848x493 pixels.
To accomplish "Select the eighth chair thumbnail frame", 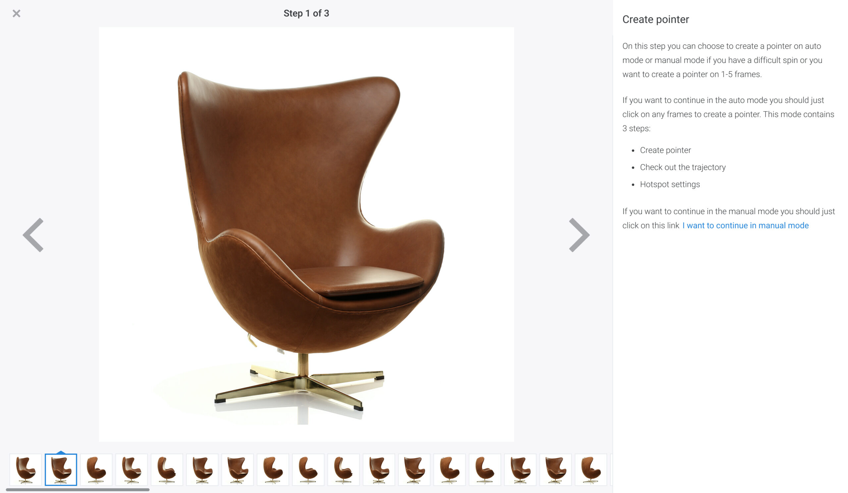I will pos(273,470).
